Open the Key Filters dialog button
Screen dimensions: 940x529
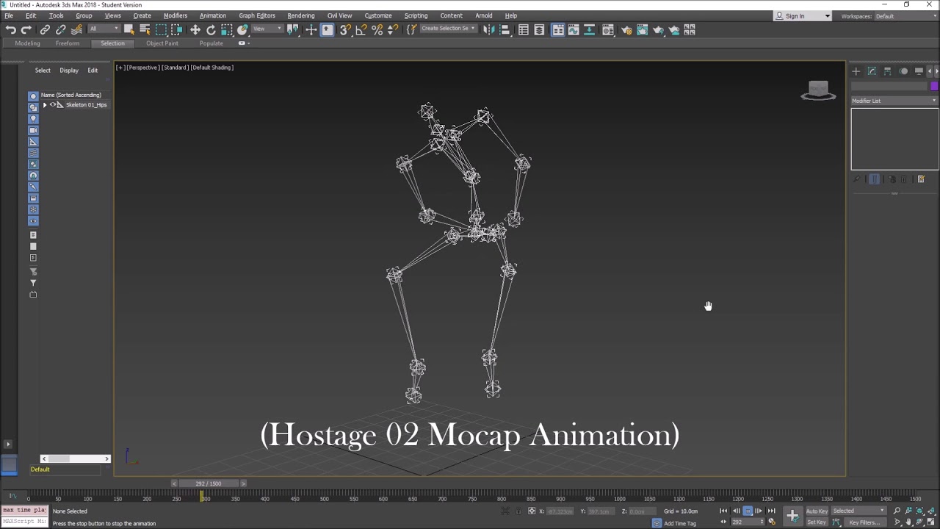[x=864, y=522]
